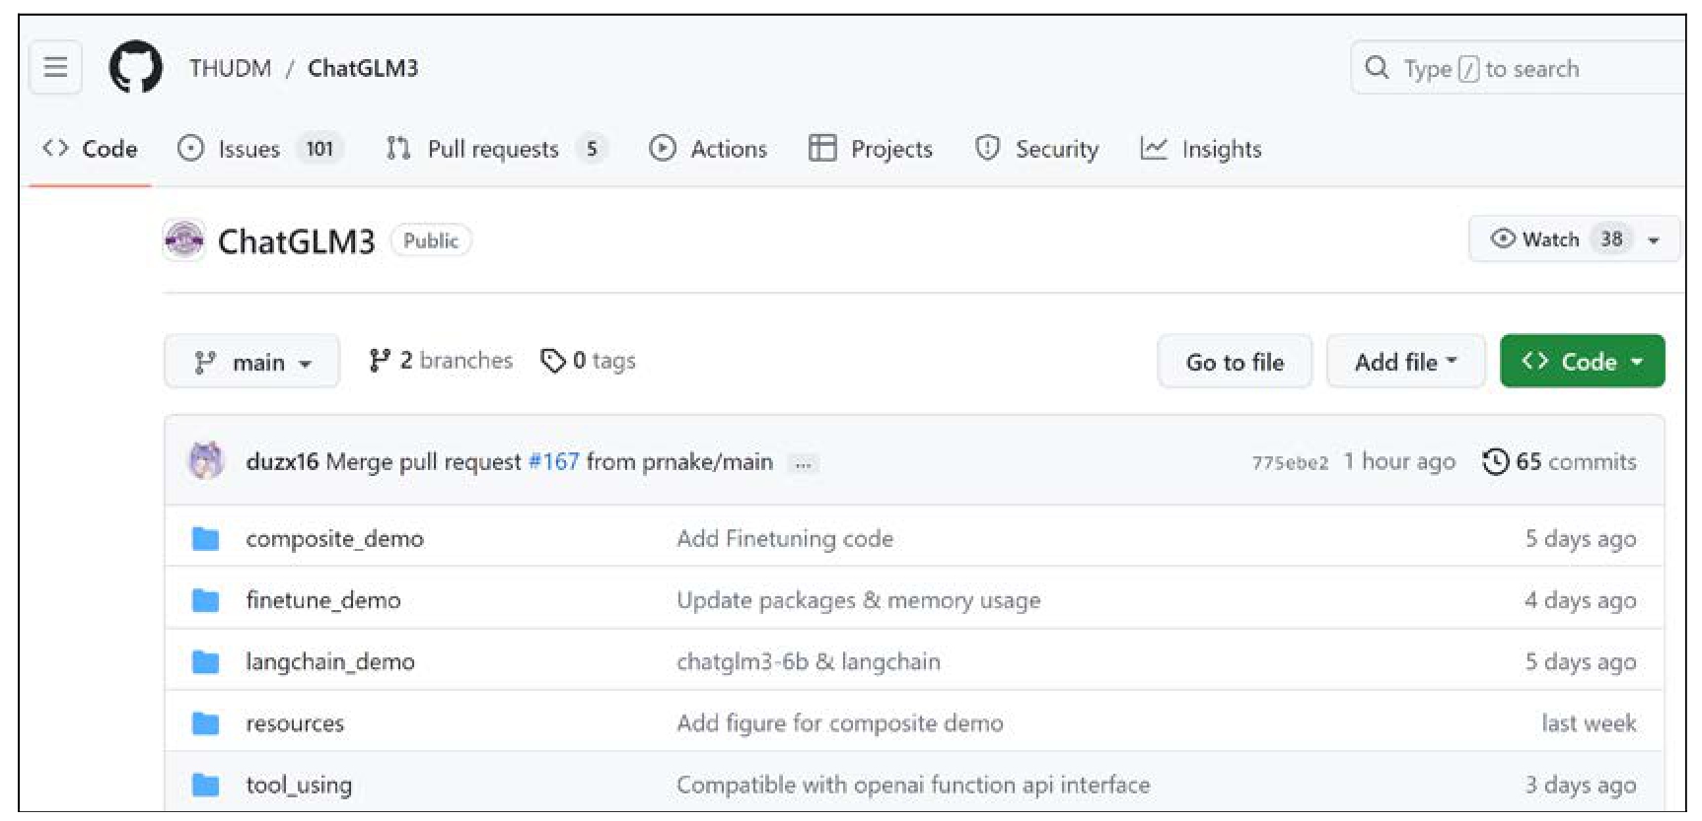Click the '3 days ago' timestamp
Viewport: 1702px width, 821px height.
pos(1580,785)
